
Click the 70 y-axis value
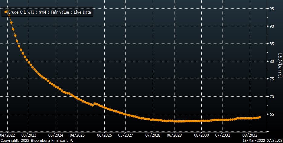(x=272, y=97)
